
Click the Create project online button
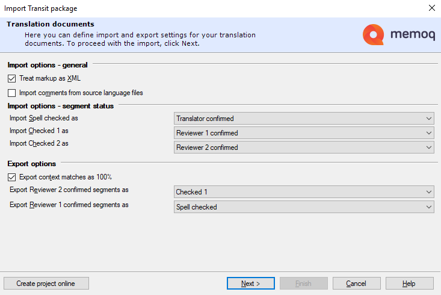[46, 284]
